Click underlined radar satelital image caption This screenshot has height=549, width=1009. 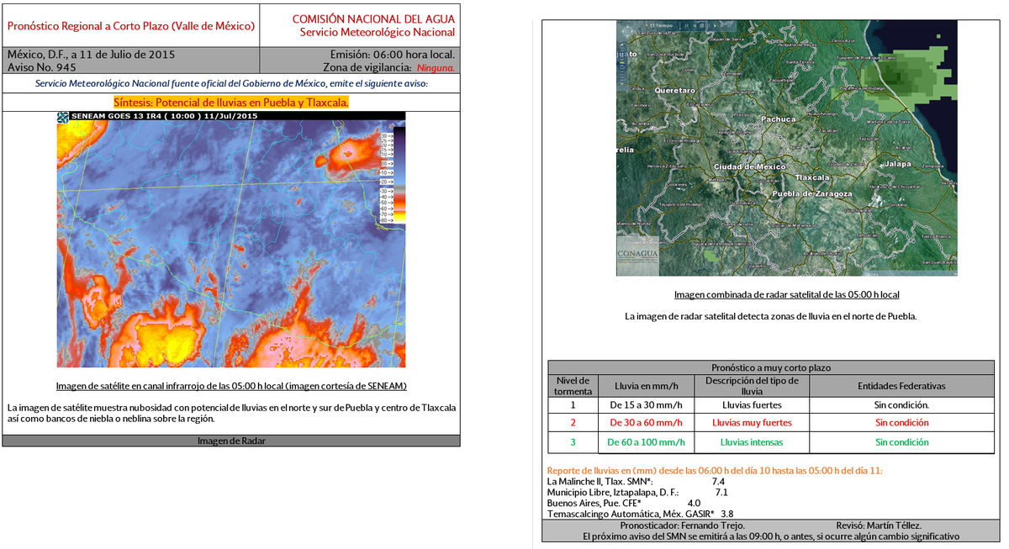787,295
